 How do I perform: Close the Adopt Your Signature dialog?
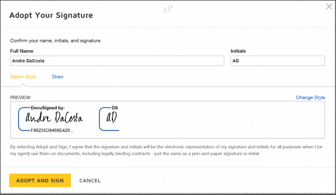[x=329, y=7]
